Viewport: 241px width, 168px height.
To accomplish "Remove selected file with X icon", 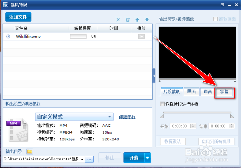I will coord(118,20).
